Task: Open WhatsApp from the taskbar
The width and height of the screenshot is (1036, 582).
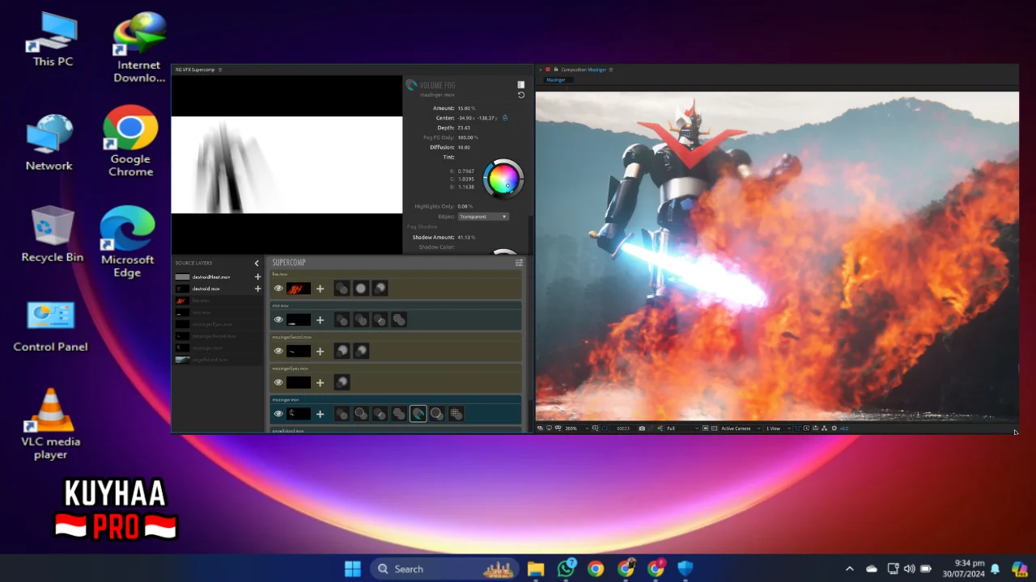Action: [x=566, y=569]
